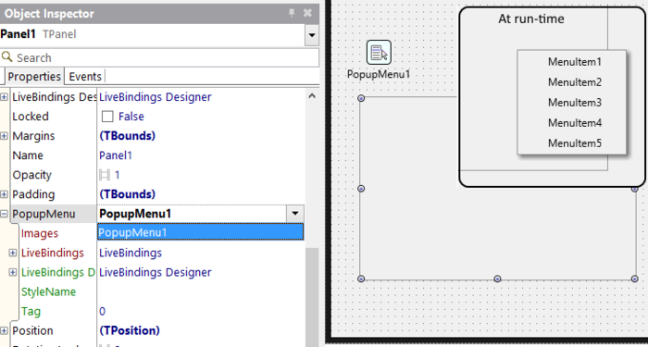Choose MenuItem1 in the popup menu

coord(575,62)
